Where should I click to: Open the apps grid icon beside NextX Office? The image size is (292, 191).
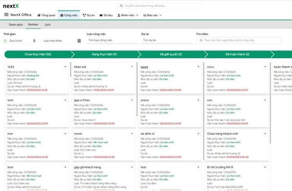6,15
